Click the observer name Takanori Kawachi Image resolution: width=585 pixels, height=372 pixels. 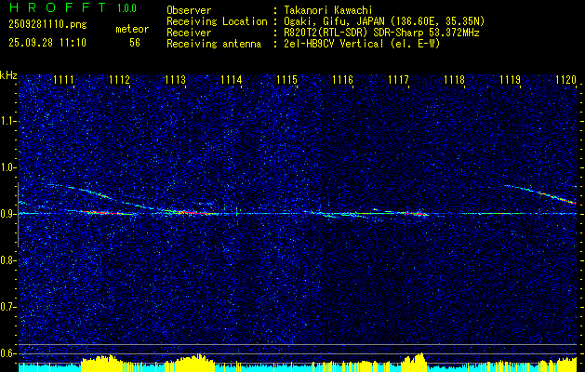328,10
